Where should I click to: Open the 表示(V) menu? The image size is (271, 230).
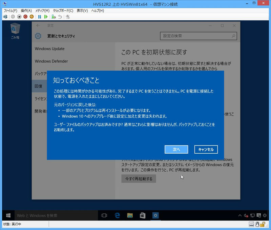point(82,11)
